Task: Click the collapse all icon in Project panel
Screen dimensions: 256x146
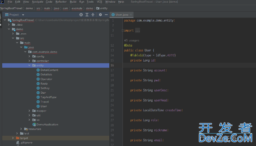Action: click(93, 15)
